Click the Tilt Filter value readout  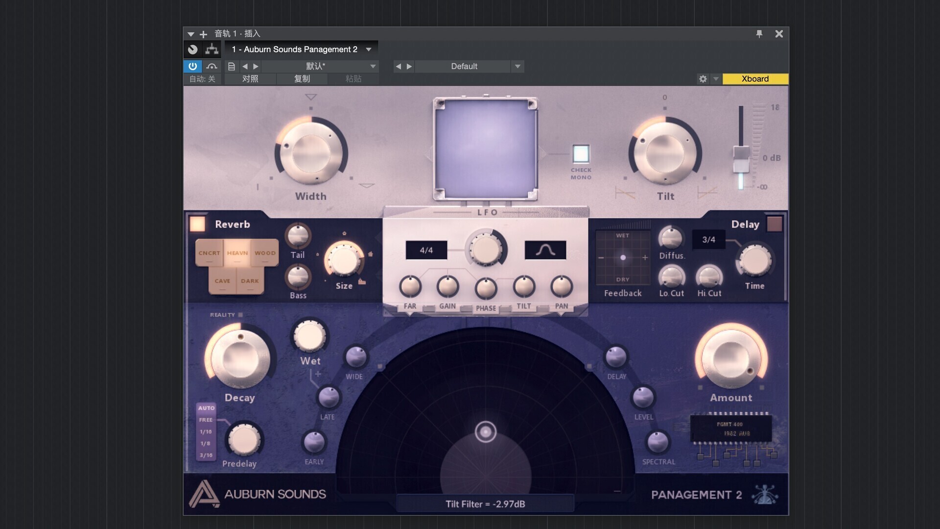click(485, 504)
